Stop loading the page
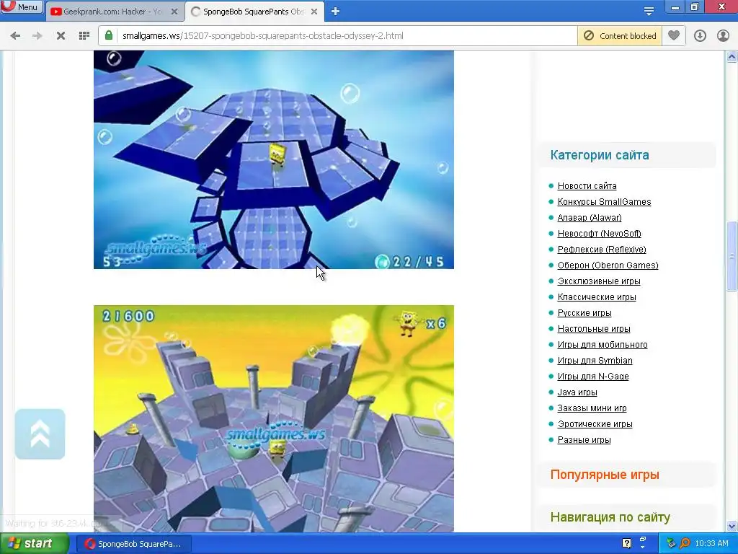 tap(61, 36)
